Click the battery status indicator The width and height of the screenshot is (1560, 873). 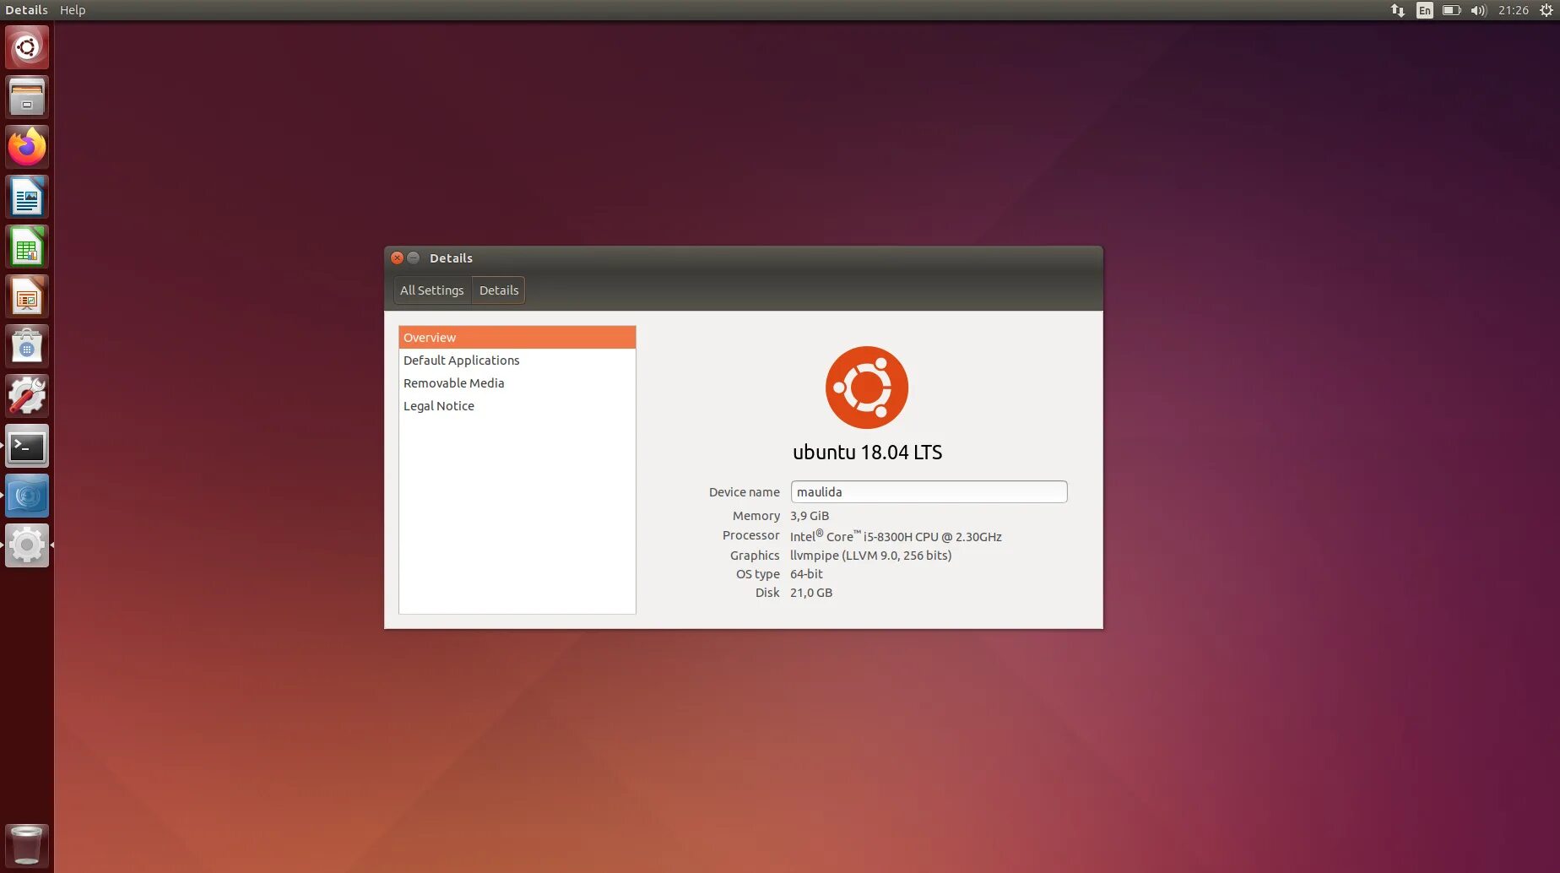[x=1451, y=10]
